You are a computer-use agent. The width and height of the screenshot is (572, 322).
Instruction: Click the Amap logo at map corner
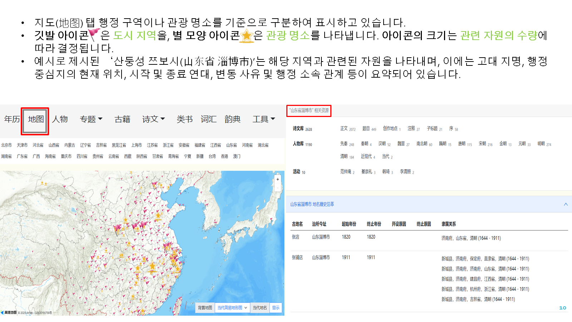[x=9, y=312]
